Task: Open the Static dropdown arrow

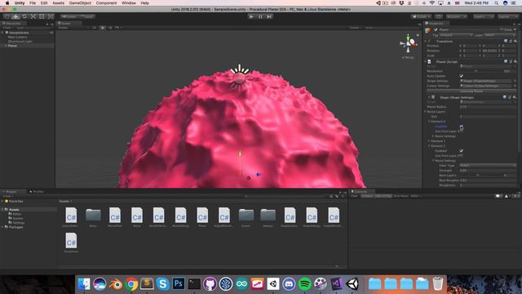Action: [x=515, y=29]
